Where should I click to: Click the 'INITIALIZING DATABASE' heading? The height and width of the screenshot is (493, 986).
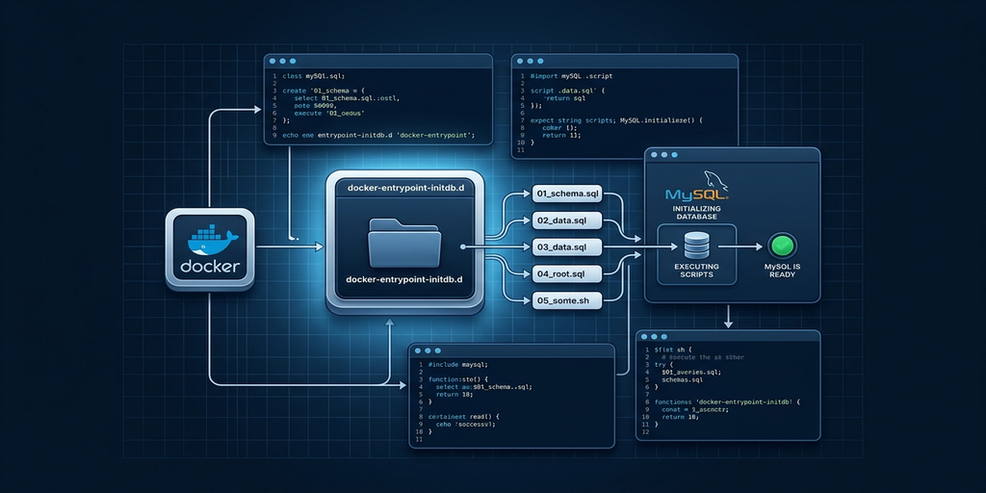(695, 211)
